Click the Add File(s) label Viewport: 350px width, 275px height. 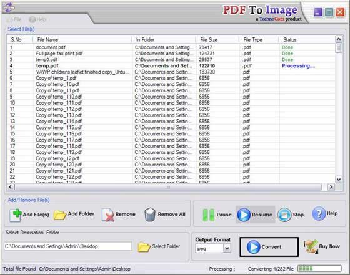36,215
